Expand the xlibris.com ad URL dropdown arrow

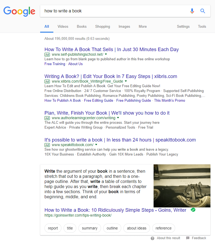126,81
